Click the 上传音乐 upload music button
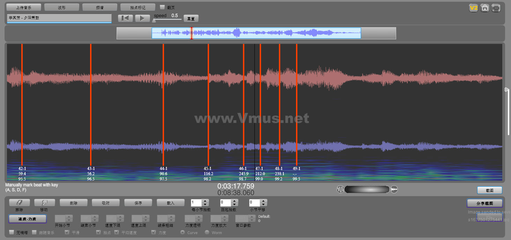The height and width of the screenshot is (240, 511). click(24, 7)
